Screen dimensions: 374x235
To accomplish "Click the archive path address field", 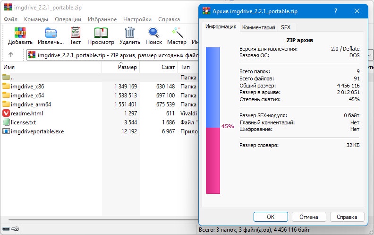I will click(x=112, y=55).
